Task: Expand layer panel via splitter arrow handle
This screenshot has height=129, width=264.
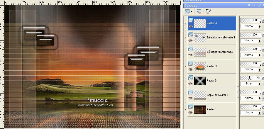Action: pos(238,92)
